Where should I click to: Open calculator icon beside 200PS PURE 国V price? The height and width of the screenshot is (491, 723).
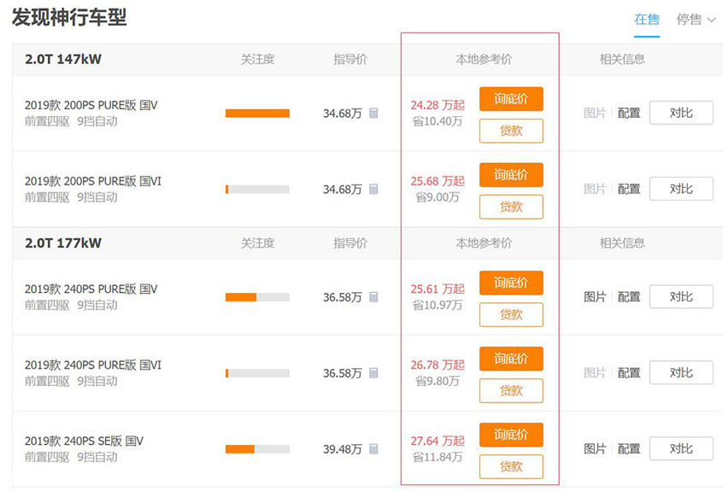373,113
